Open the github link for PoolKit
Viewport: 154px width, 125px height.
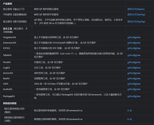[x=131, y=62]
